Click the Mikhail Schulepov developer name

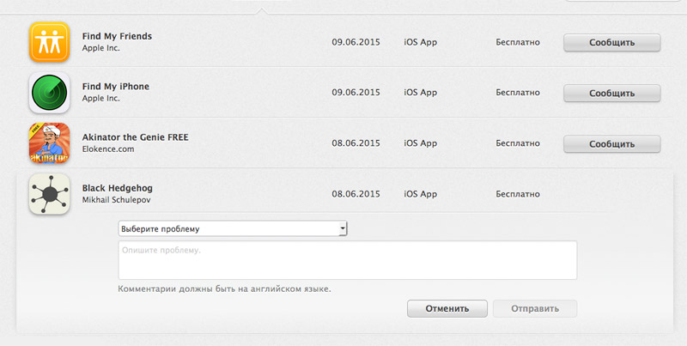(117, 200)
